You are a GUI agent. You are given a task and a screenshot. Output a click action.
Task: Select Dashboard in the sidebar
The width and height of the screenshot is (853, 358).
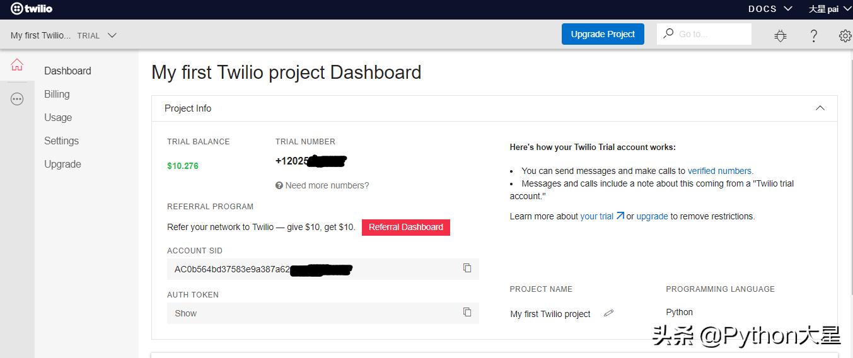(x=67, y=71)
